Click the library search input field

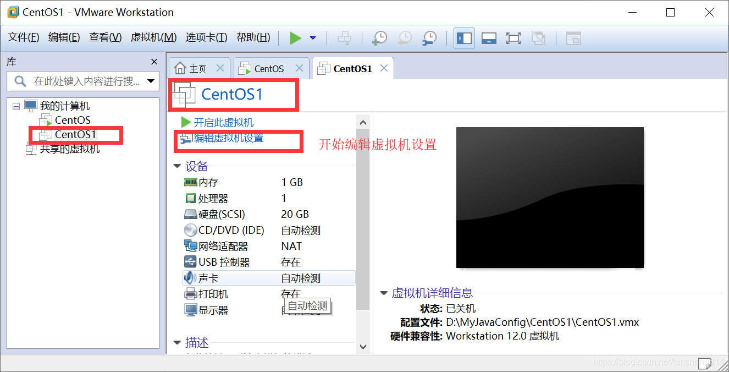click(x=82, y=81)
